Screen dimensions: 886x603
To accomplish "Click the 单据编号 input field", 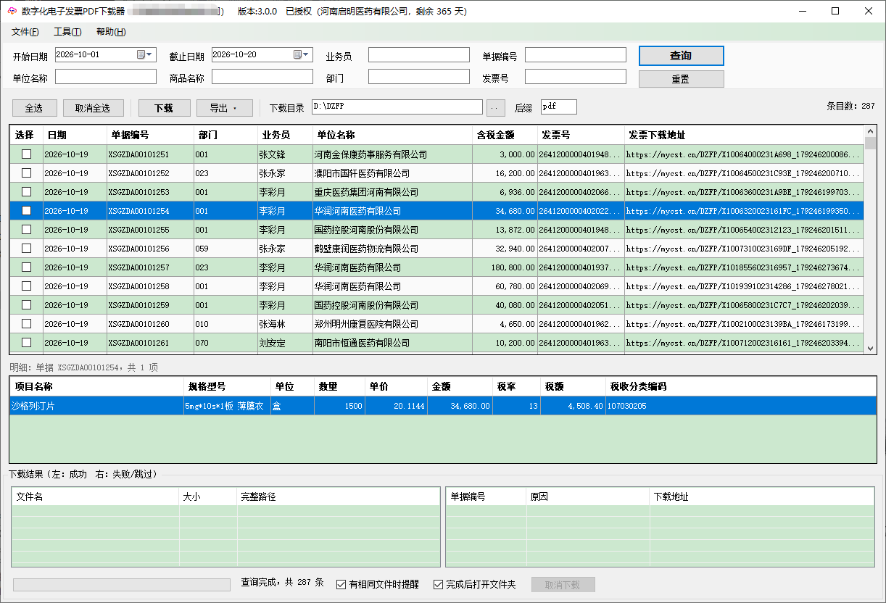I will [576, 55].
